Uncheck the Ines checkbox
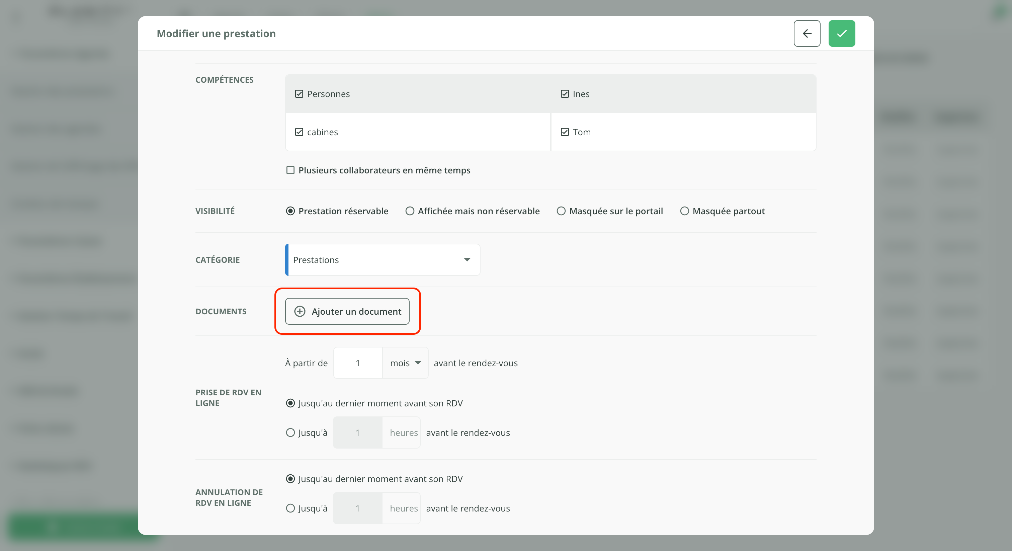The height and width of the screenshot is (551, 1012). 565,94
